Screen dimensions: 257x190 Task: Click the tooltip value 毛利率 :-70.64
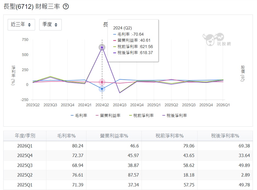coord(128,34)
